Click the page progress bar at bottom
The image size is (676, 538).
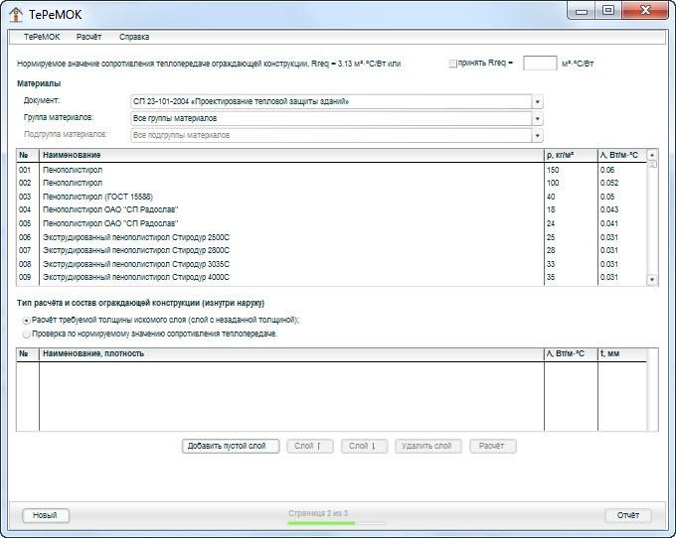click(x=321, y=522)
